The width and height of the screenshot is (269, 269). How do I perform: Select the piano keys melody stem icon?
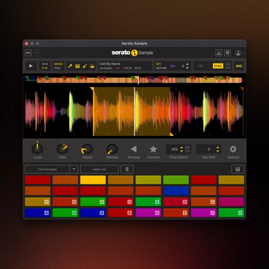(77, 66)
